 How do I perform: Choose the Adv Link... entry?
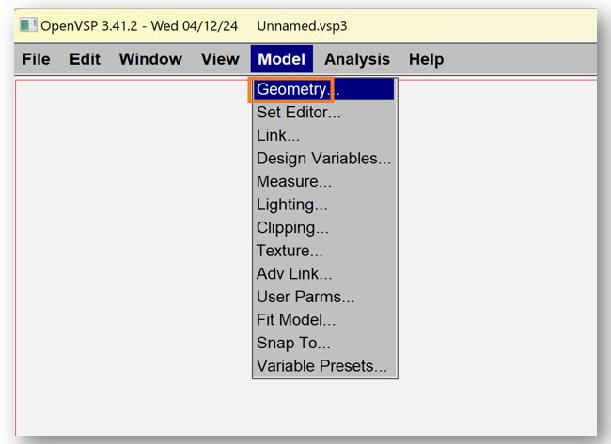coord(294,274)
